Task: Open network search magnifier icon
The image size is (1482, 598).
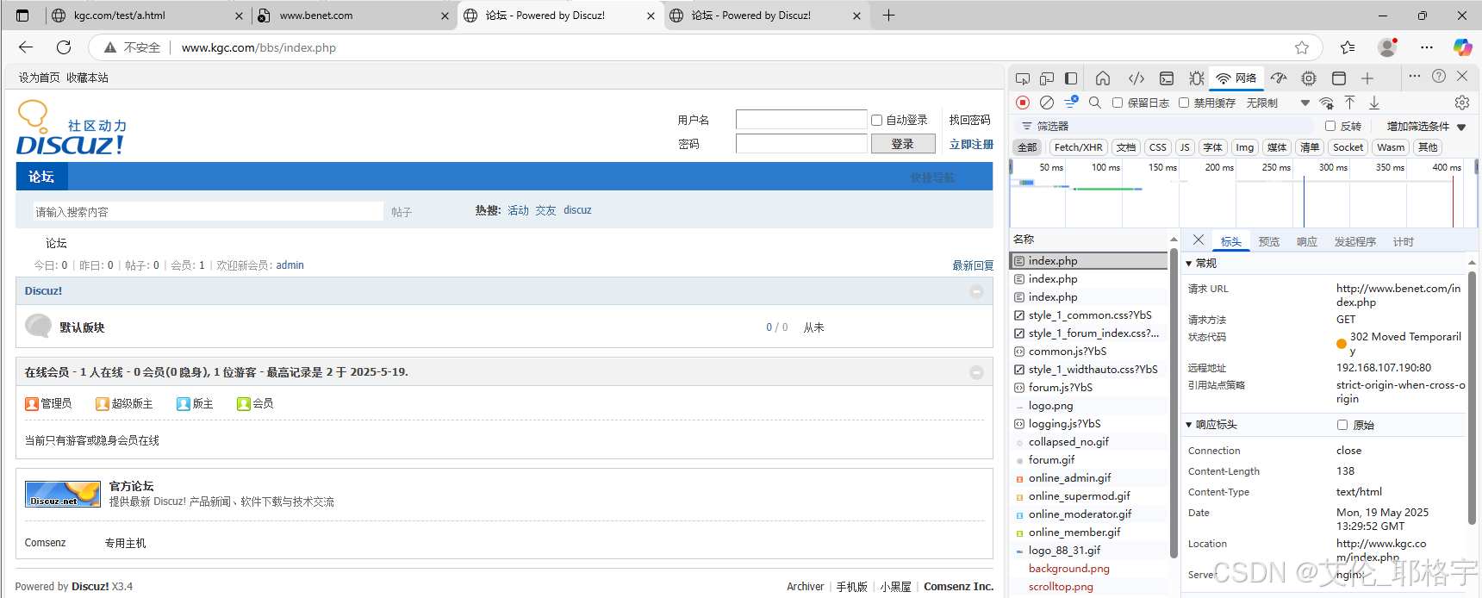Action: tap(1095, 103)
